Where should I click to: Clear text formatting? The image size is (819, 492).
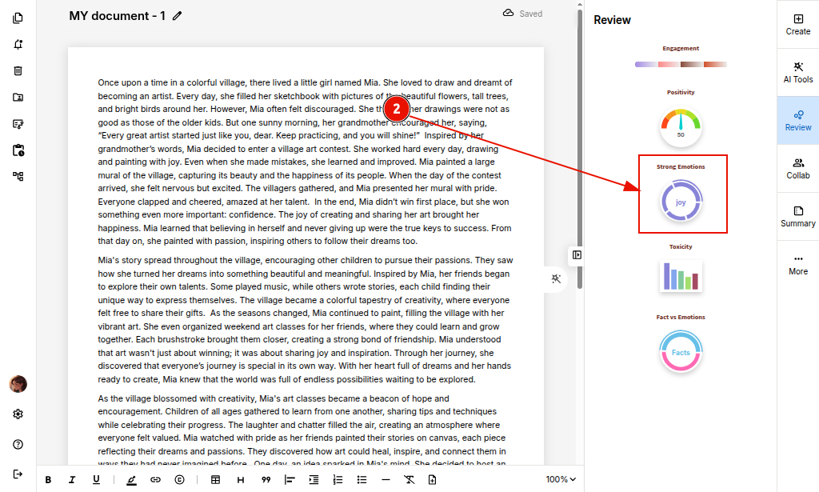[409, 480]
